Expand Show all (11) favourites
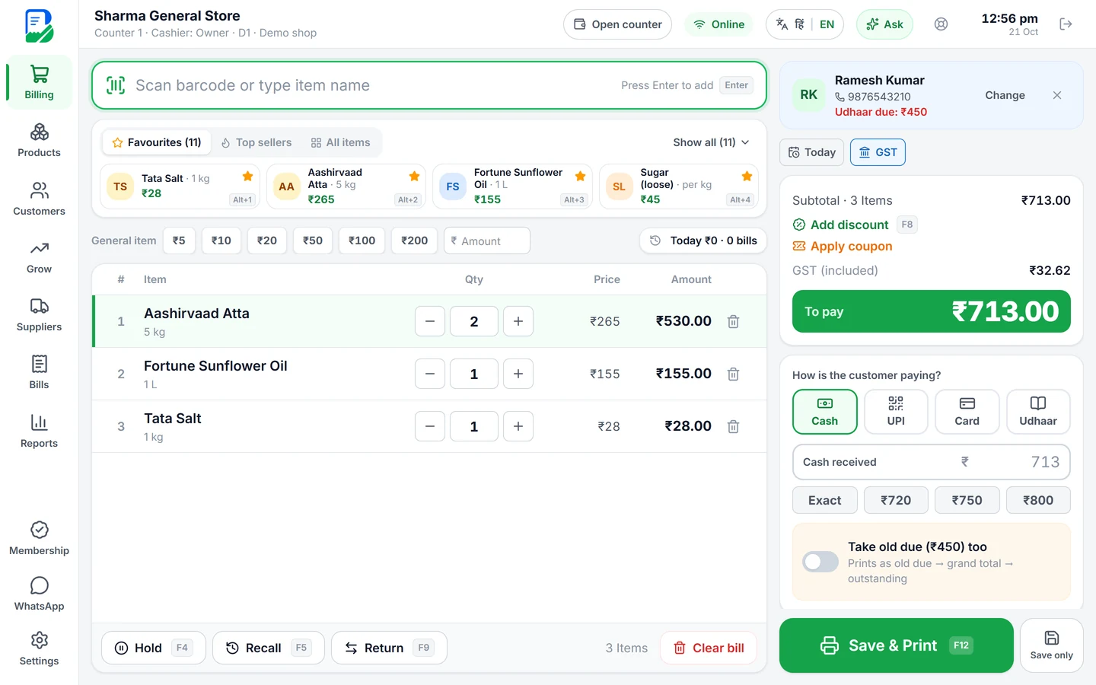The image size is (1096, 685). tap(711, 142)
